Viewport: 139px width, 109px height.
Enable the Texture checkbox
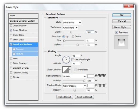14,54
